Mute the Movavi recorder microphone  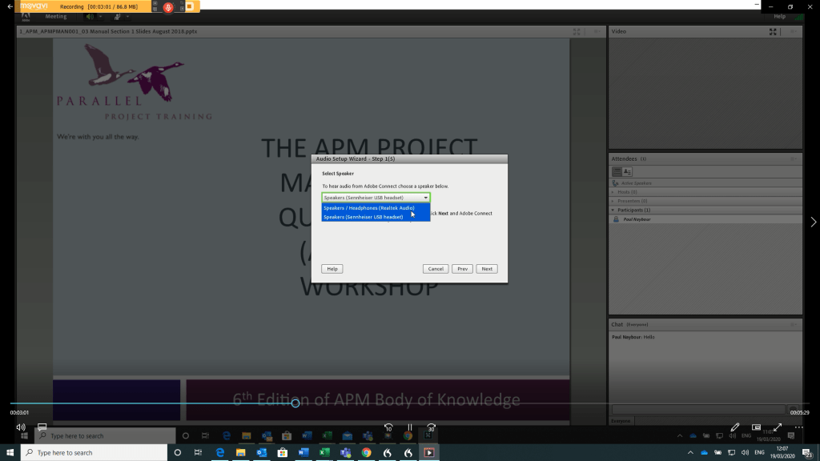[x=168, y=6]
